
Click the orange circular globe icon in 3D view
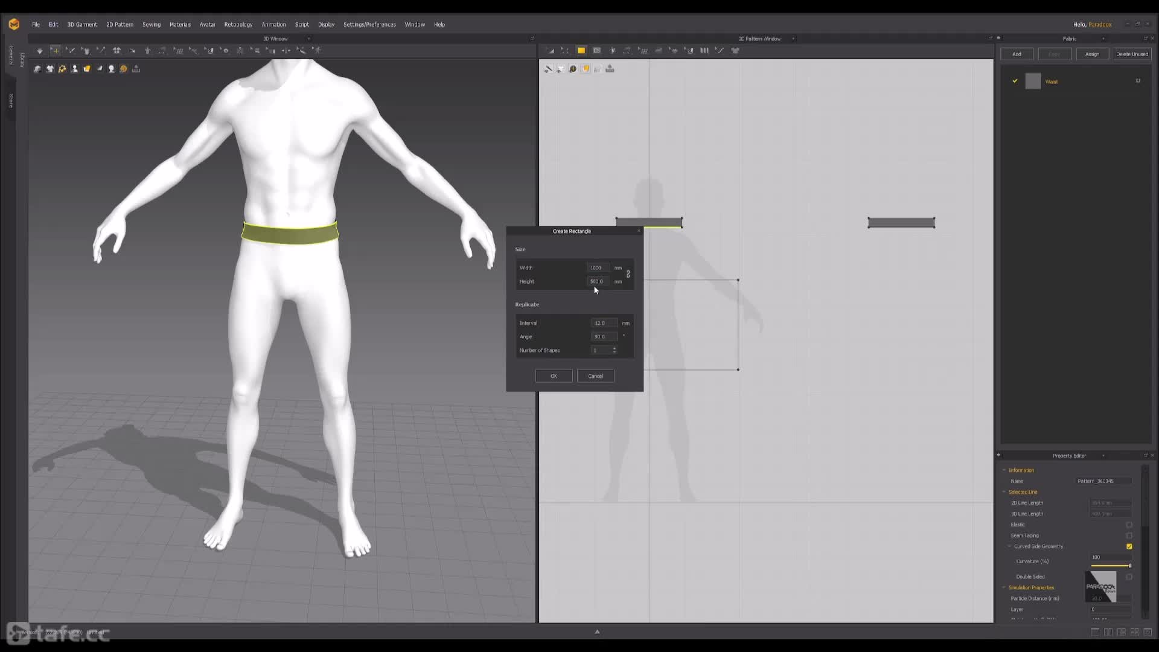tap(124, 69)
